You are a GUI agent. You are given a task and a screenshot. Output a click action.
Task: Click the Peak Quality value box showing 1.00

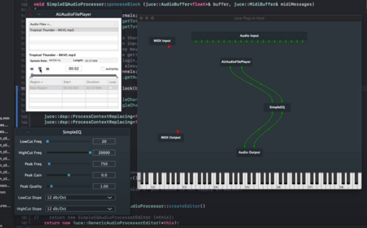click(x=104, y=186)
